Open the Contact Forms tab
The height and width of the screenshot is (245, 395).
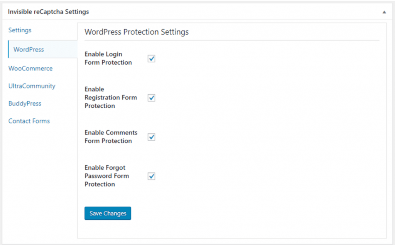(x=29, y=121)
